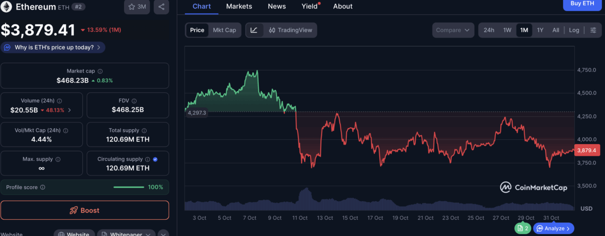Expand the links chevron beside Whitepaper
This screenshot has width=605, height=236.
(163, 234)
